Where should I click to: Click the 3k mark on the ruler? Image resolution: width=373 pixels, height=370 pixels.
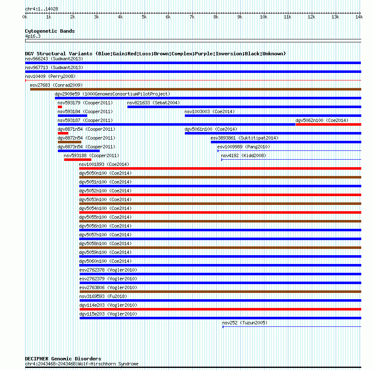[96, 17]
